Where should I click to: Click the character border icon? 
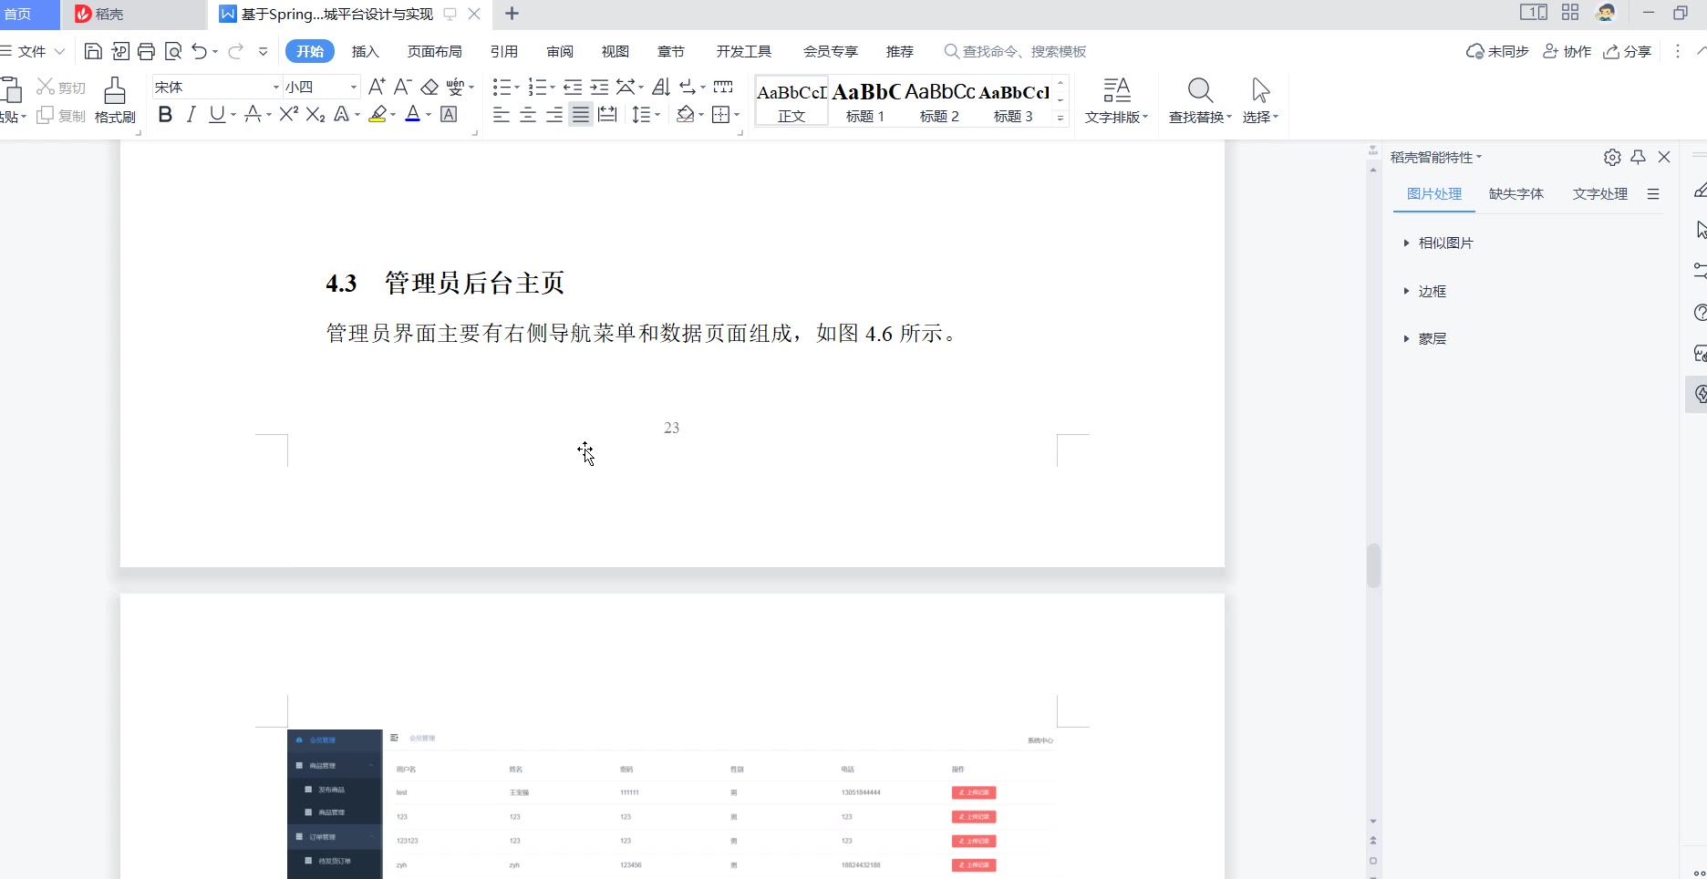pos(449,114)
